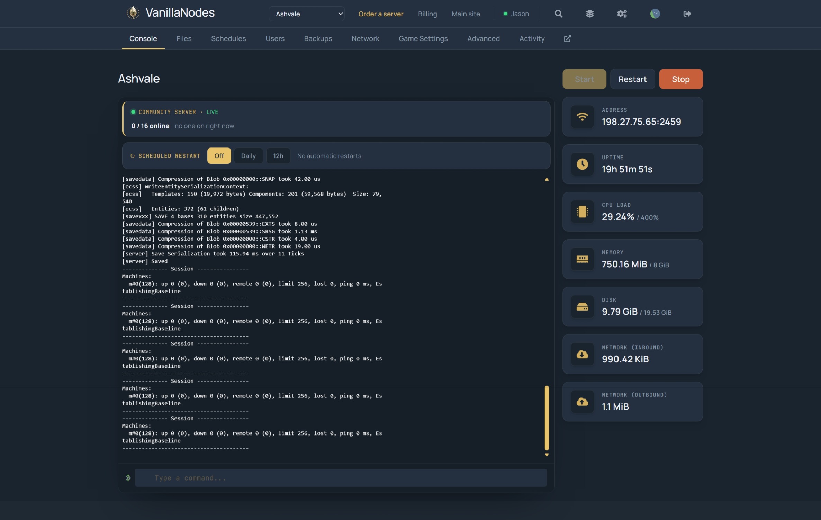Click the disk value 9.79 GiB
Screen dimensions: 821x520
click(620, 312)
